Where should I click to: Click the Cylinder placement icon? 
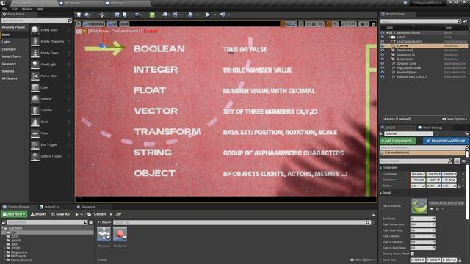(35, 111)
